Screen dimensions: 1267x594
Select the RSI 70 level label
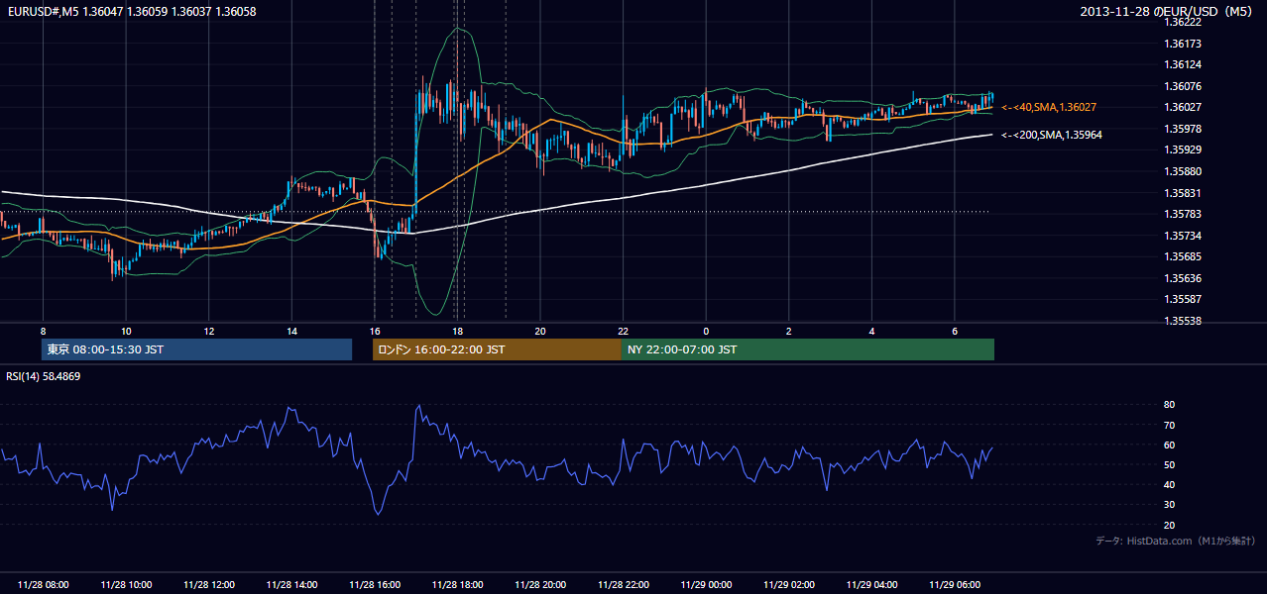tap(1169, 425)
